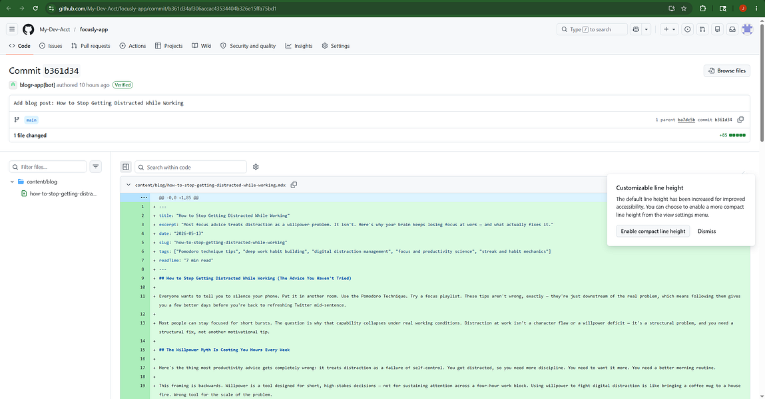Viewport: 765px width, 399px height.
Task: Copy the file path icon
Action: point(294,185)
